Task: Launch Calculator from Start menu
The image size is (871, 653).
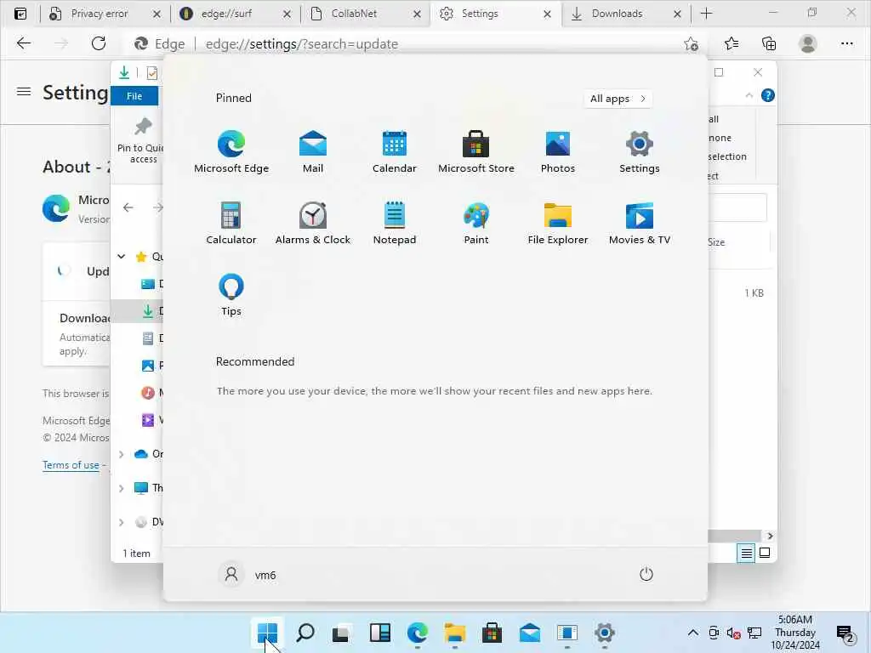Action: (231, 223)
